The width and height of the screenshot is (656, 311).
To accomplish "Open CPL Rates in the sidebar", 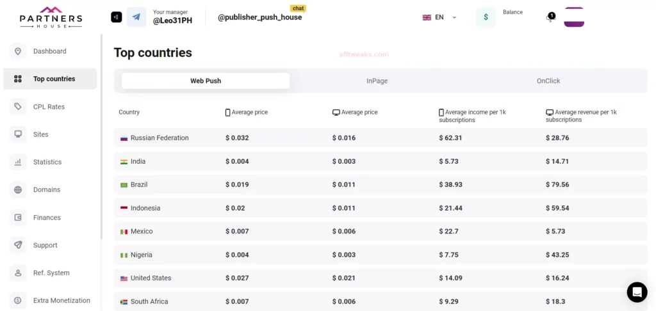I will click(49, 107).
